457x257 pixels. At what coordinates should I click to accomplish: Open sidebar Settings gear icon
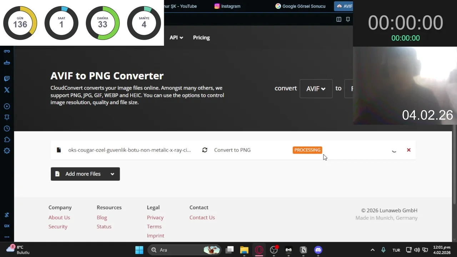pyautogui.click(x=7, y=151)
